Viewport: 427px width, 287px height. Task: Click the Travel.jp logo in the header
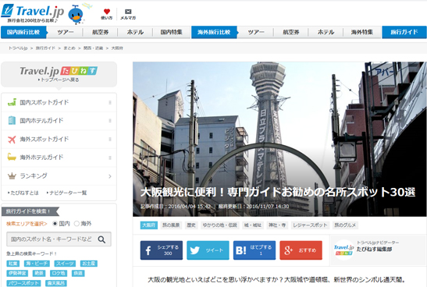click(33, 12)
